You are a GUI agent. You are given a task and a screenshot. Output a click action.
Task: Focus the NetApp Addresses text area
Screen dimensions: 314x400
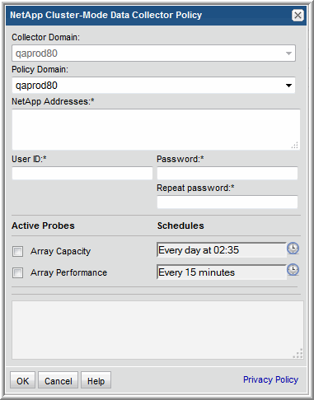coord(156,129)
